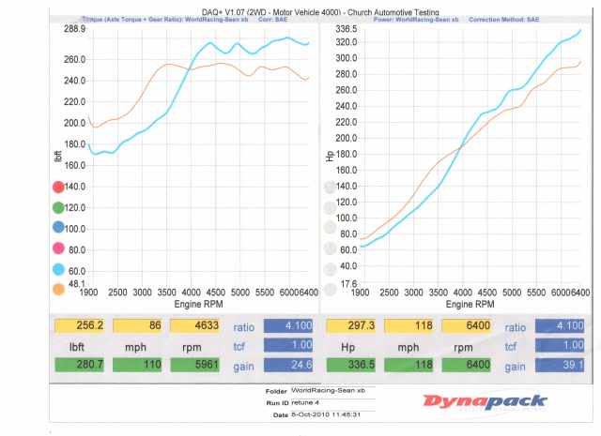This screenshot has height=436, width=601.
Task: Click the bottom gray circle beside 17.6
Action: click(330, 290)
